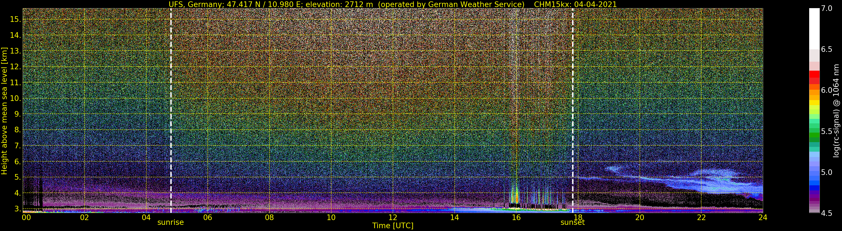Select the height axis tick "3."
This screenshot has height=231, width=842.
17,209
